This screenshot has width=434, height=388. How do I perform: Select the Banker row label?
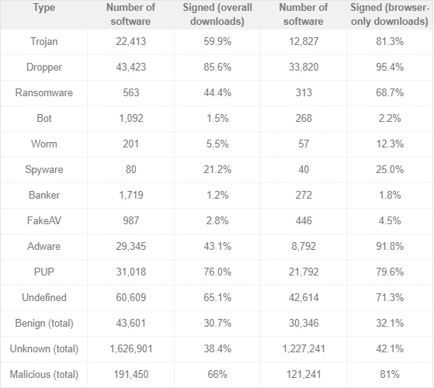point(44,196)
